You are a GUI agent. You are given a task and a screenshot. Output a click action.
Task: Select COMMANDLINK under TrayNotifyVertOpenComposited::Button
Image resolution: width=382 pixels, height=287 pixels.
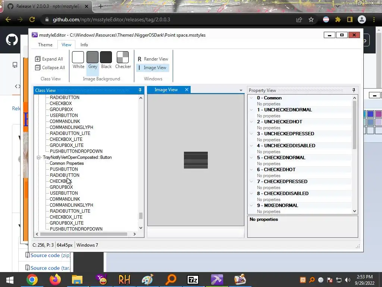(65, 199)
